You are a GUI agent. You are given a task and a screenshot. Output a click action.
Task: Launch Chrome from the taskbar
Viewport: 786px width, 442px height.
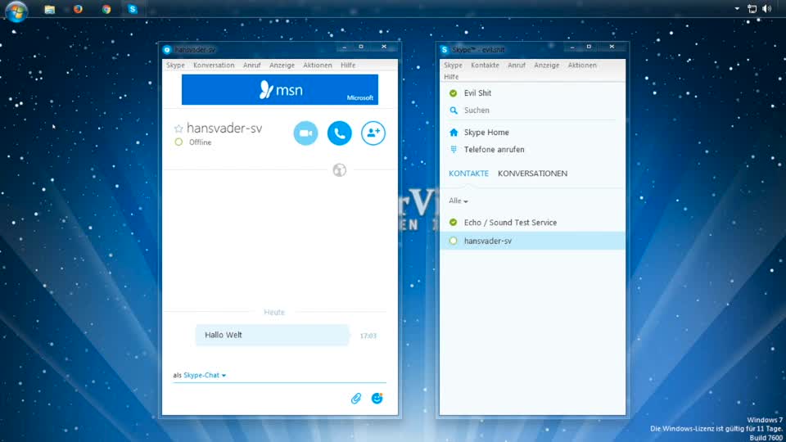click(x=106, y=9)
